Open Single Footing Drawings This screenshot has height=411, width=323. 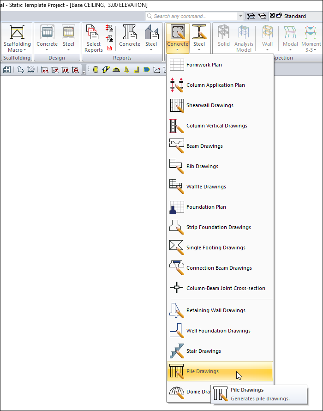(220, 248)
